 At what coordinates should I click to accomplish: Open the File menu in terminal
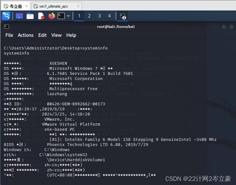[x=9, y=35]
